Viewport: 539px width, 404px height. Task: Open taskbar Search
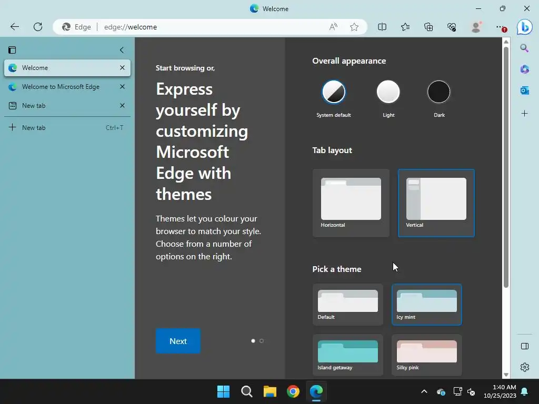coord(246,391)
